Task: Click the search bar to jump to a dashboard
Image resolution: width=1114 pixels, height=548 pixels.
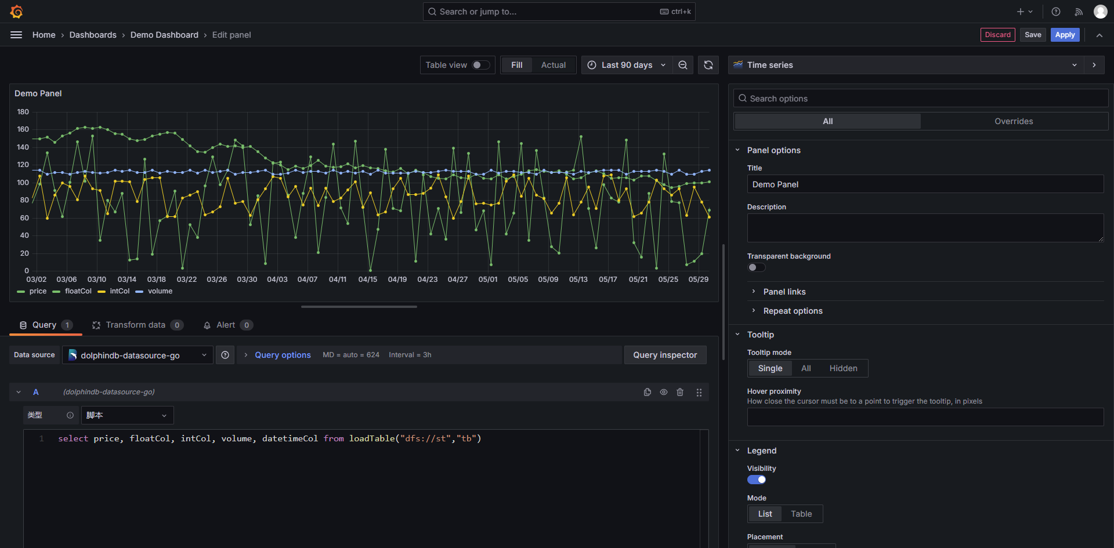Action: click(557, 11)
